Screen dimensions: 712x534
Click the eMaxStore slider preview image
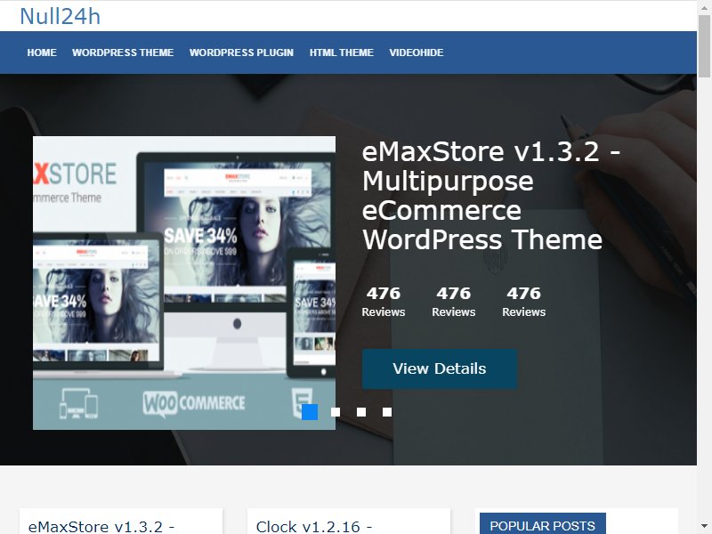tap(184, 283)
